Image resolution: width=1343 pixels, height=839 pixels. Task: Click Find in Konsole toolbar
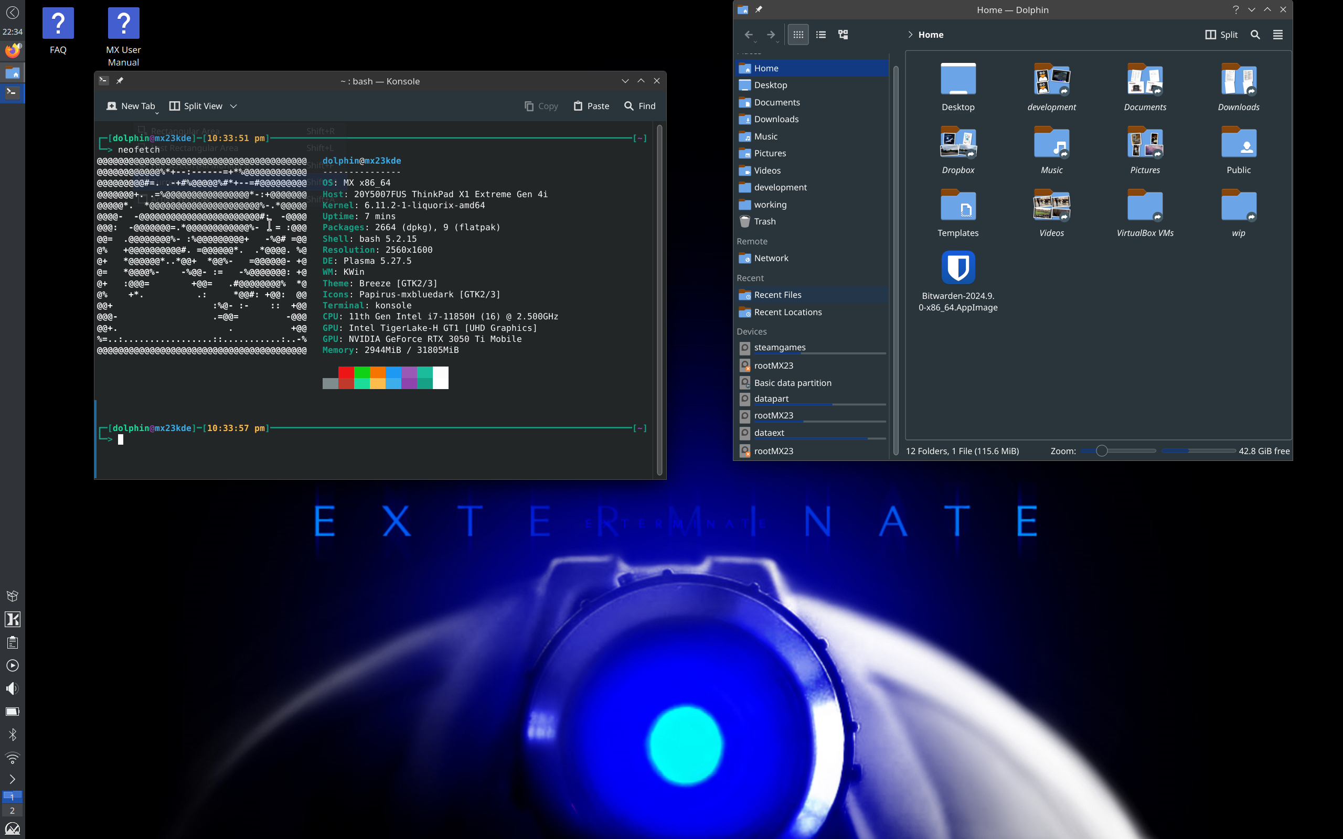640,106
